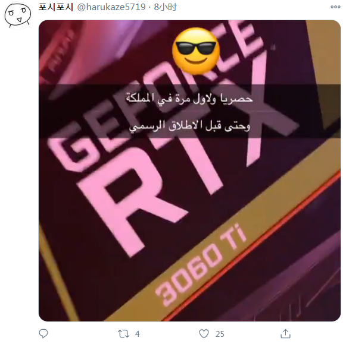
Task: Reply to the tweet using speech bubble icon
Action: click(x=43, y=334)
